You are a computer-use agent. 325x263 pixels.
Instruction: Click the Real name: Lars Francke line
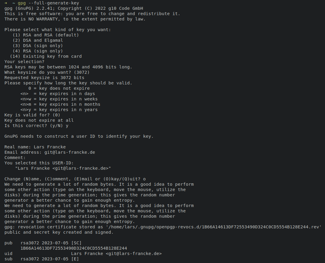[x=35, y=147]
